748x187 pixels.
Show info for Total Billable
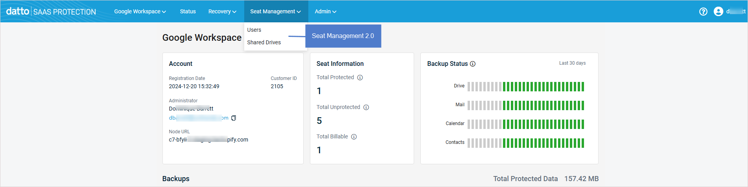click(x=354, y=137)
